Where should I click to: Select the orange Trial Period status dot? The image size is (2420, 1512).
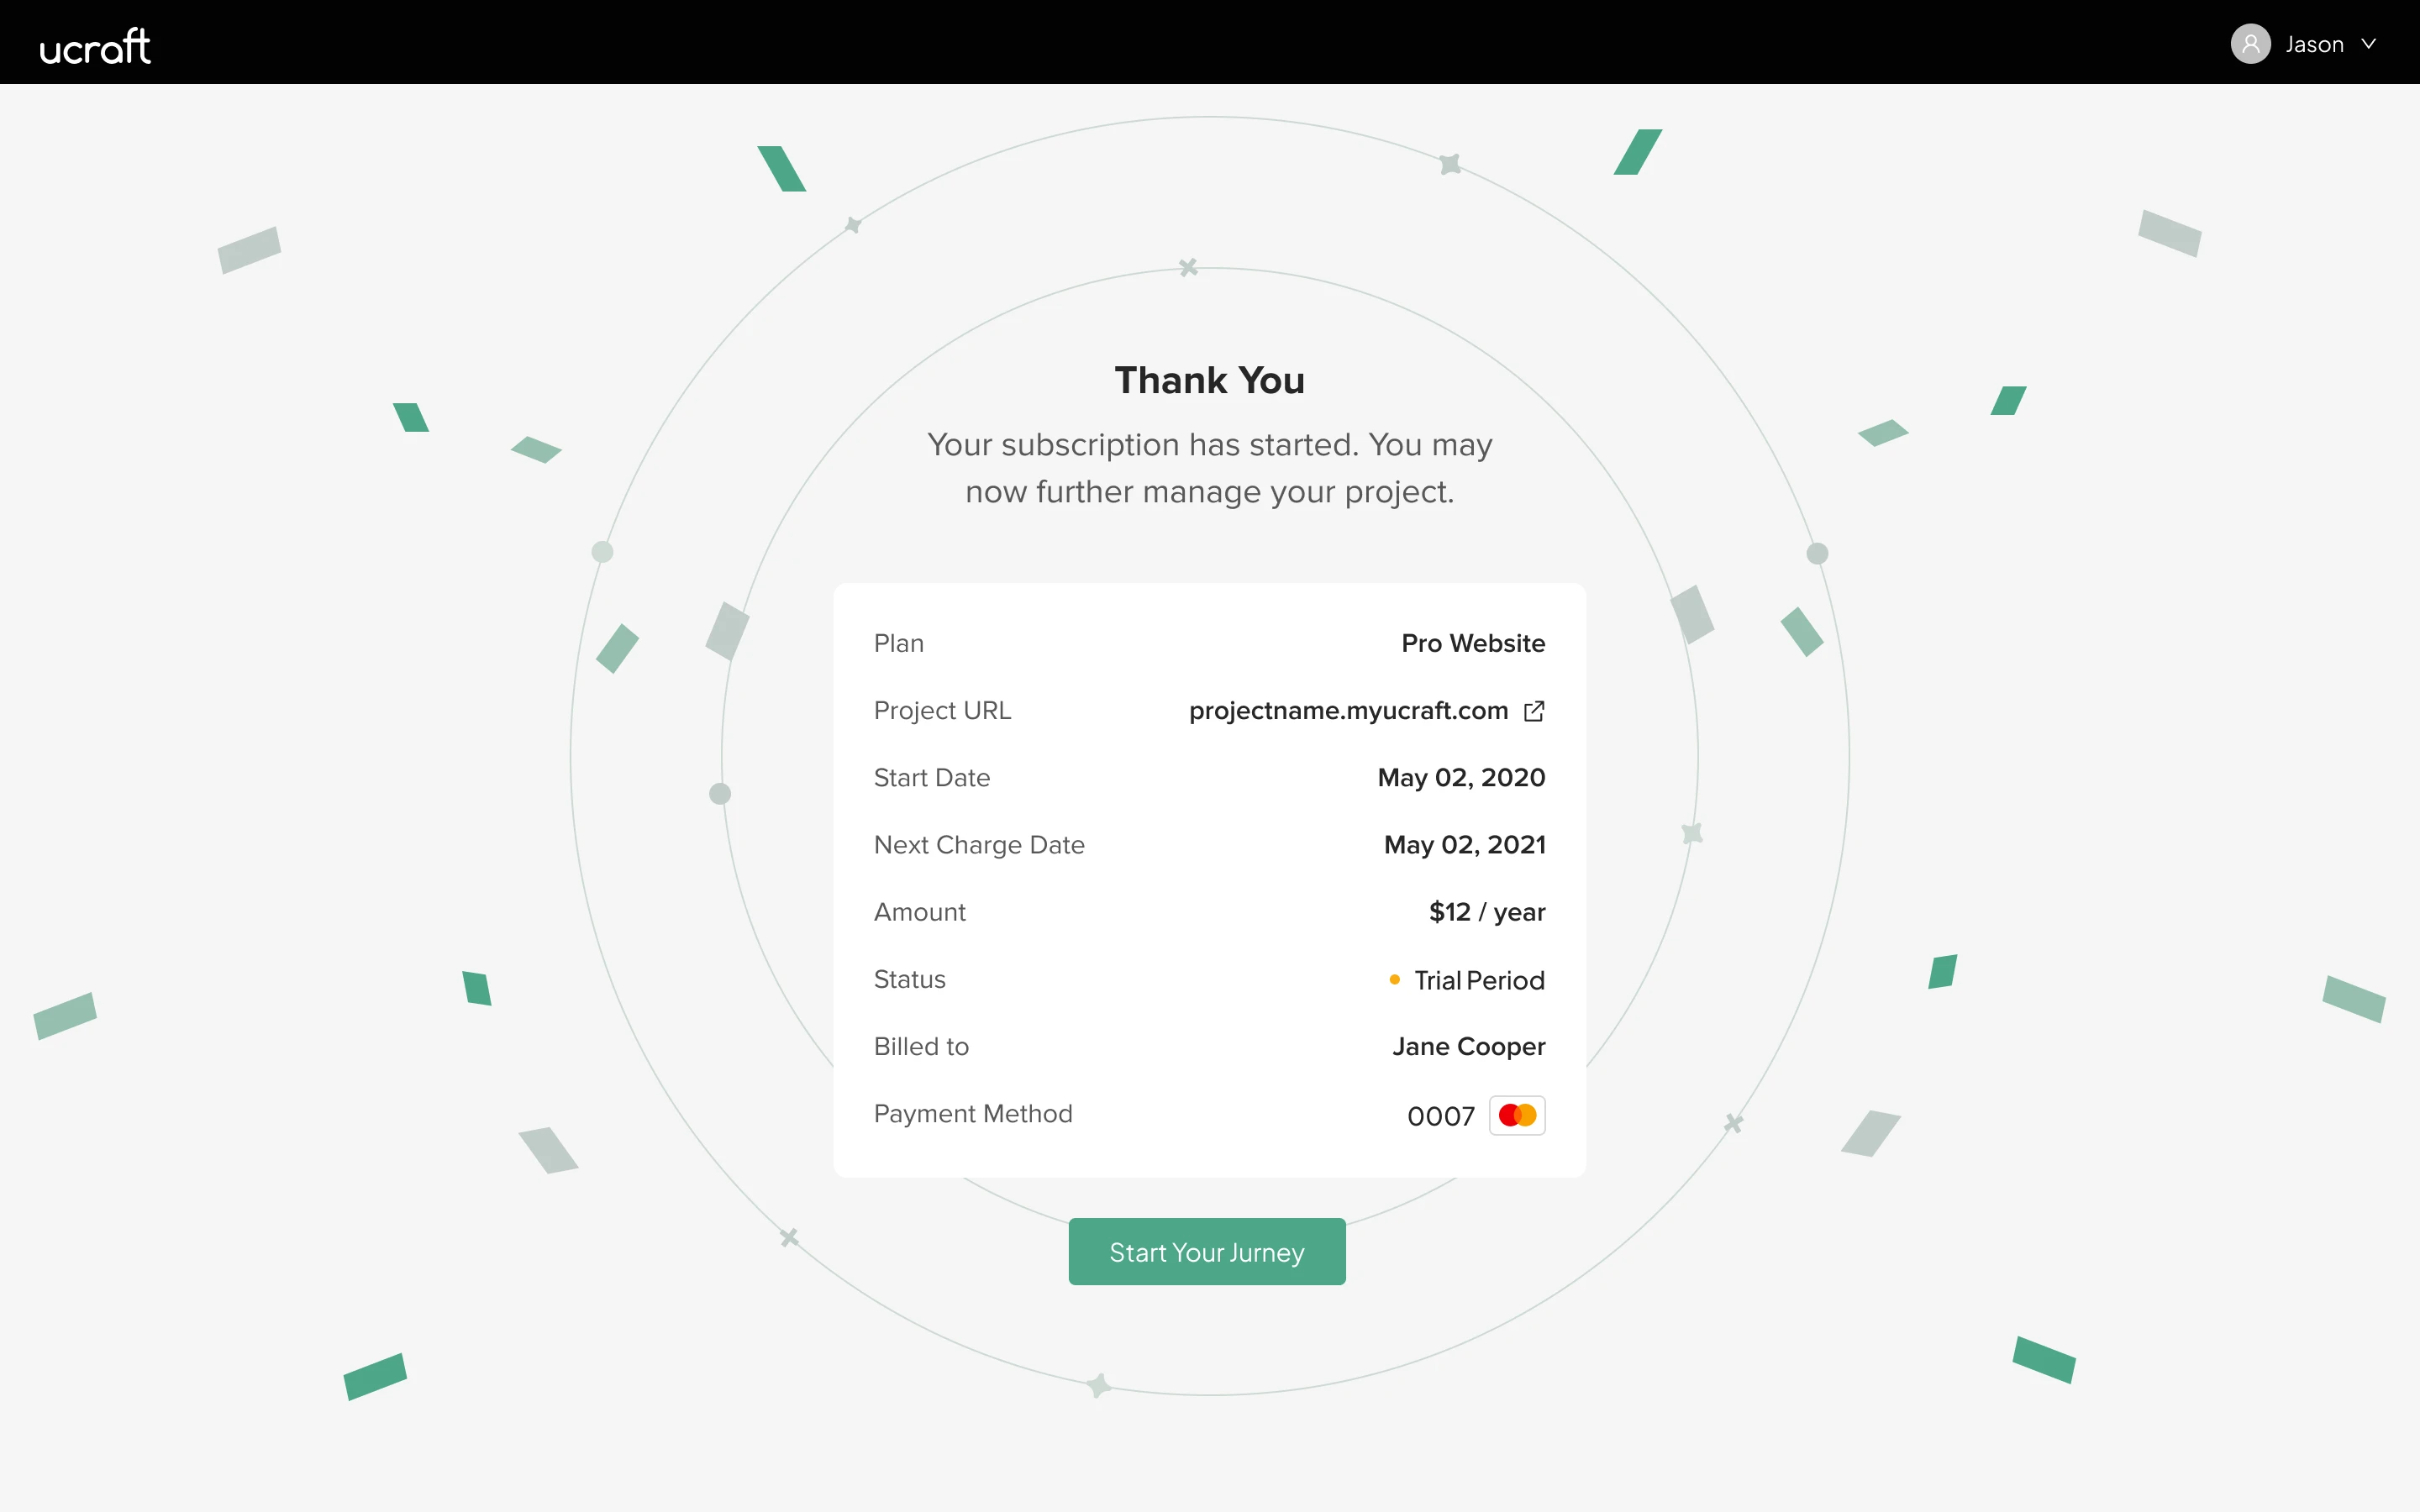coord(1394,980)
